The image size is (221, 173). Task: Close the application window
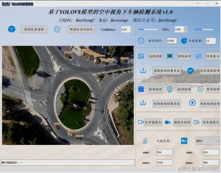pos(217,3)
